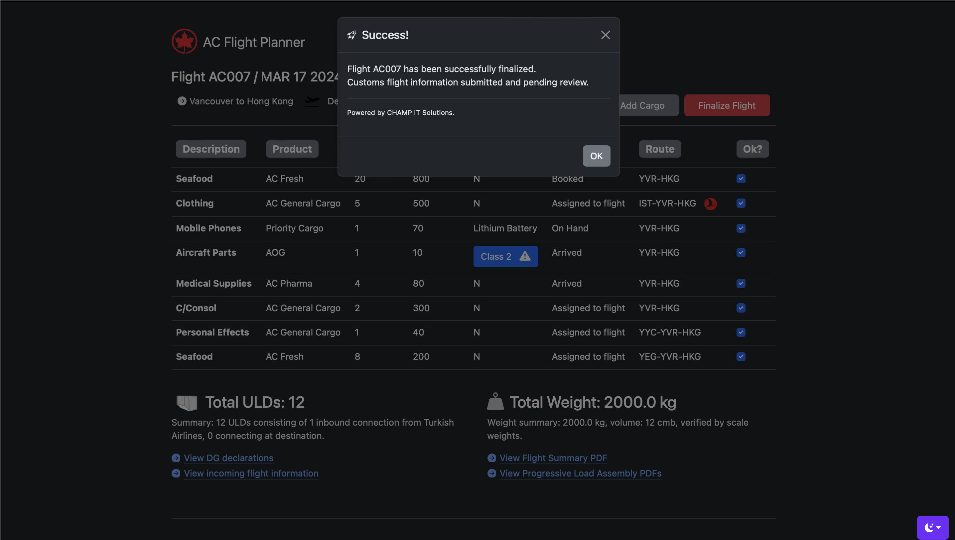The height and width of the screenshot is (540, 955).
Task: Click the weight icon beside Total Weight
Action: click(495, 402)
